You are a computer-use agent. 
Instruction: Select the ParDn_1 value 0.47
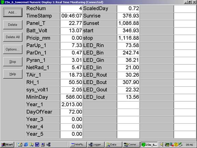[x=71, y=53]
